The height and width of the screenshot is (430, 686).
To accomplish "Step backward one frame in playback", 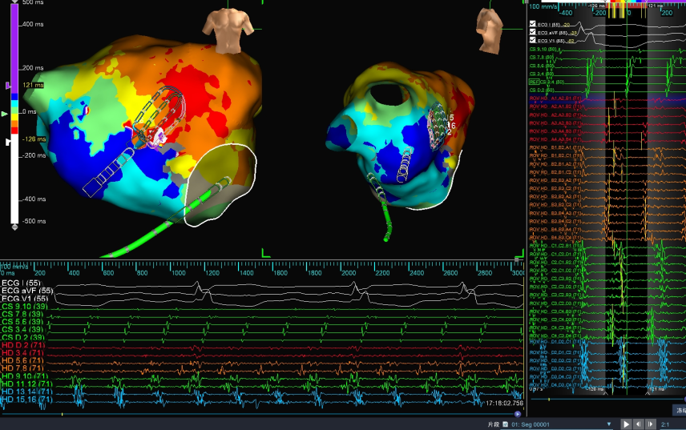I will 638,424.
